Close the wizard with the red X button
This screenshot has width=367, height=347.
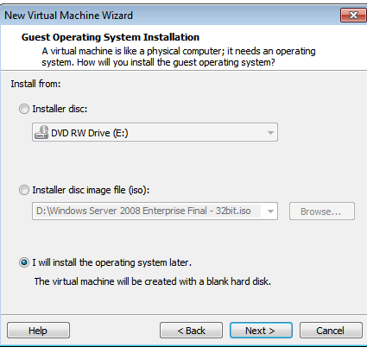353,15
